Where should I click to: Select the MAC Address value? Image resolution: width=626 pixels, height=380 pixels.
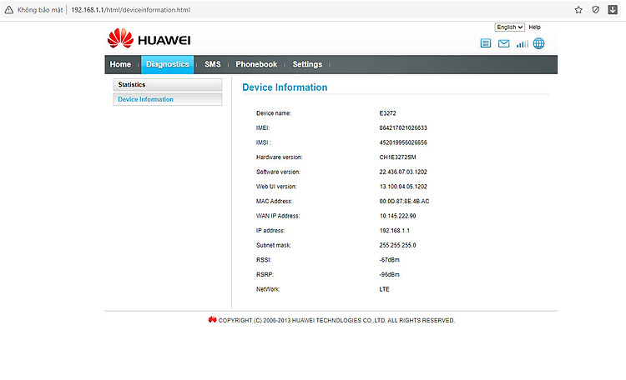pos(404,202)
